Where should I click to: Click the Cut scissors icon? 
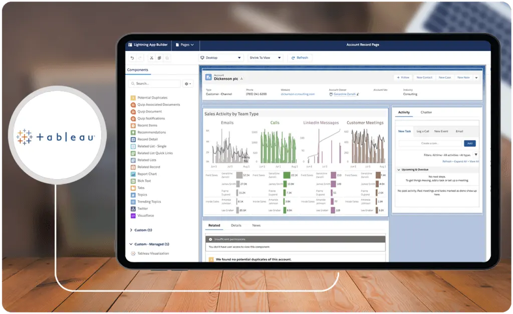pyautogui.click(x=151, y=58)
